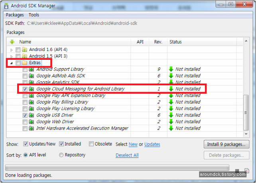The height and width of the screenshot is (183, 256).
Task: Collapse the Extras tree node
Action: pyautogui.click(x=11, y=63)
